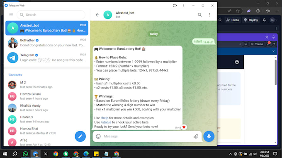The height and width of the screenshot is (158, 282).
Task: Click Alextest_bot avatar in chat header
Action: point(108,15)
